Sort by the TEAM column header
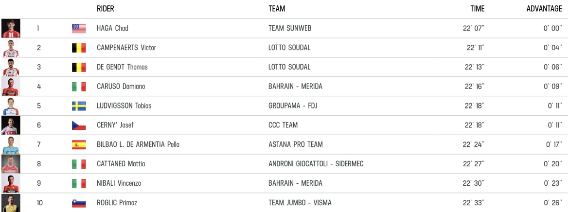The width and height of the screenshot is (569, 212). pos(276,9)
